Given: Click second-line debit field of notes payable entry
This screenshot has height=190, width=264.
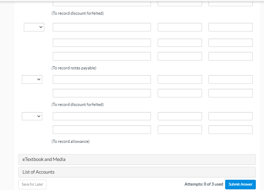Looking at the screenshot, I should pyautogui.click(x=180, y=43).
